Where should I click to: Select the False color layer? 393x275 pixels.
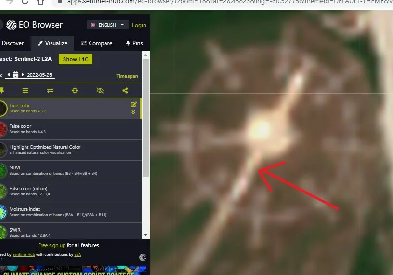click(x=71, y=129)
